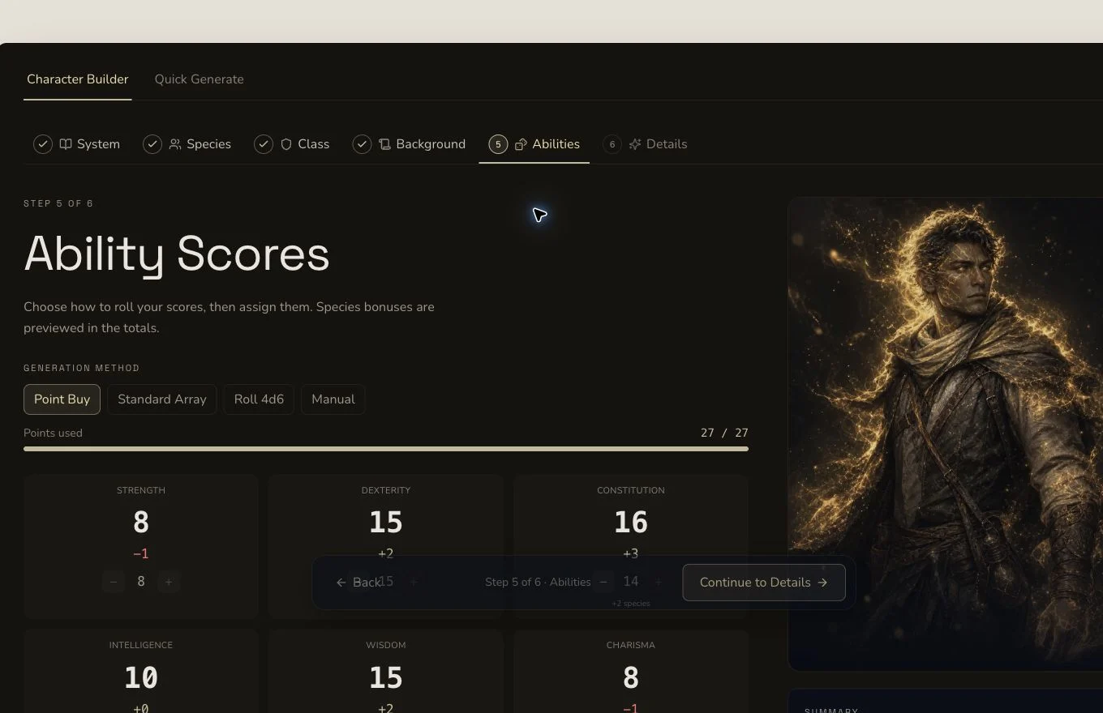Click the Intelligence total 10
The height and width of the screenshot is (713, 1103).
(x=141, y=677)
